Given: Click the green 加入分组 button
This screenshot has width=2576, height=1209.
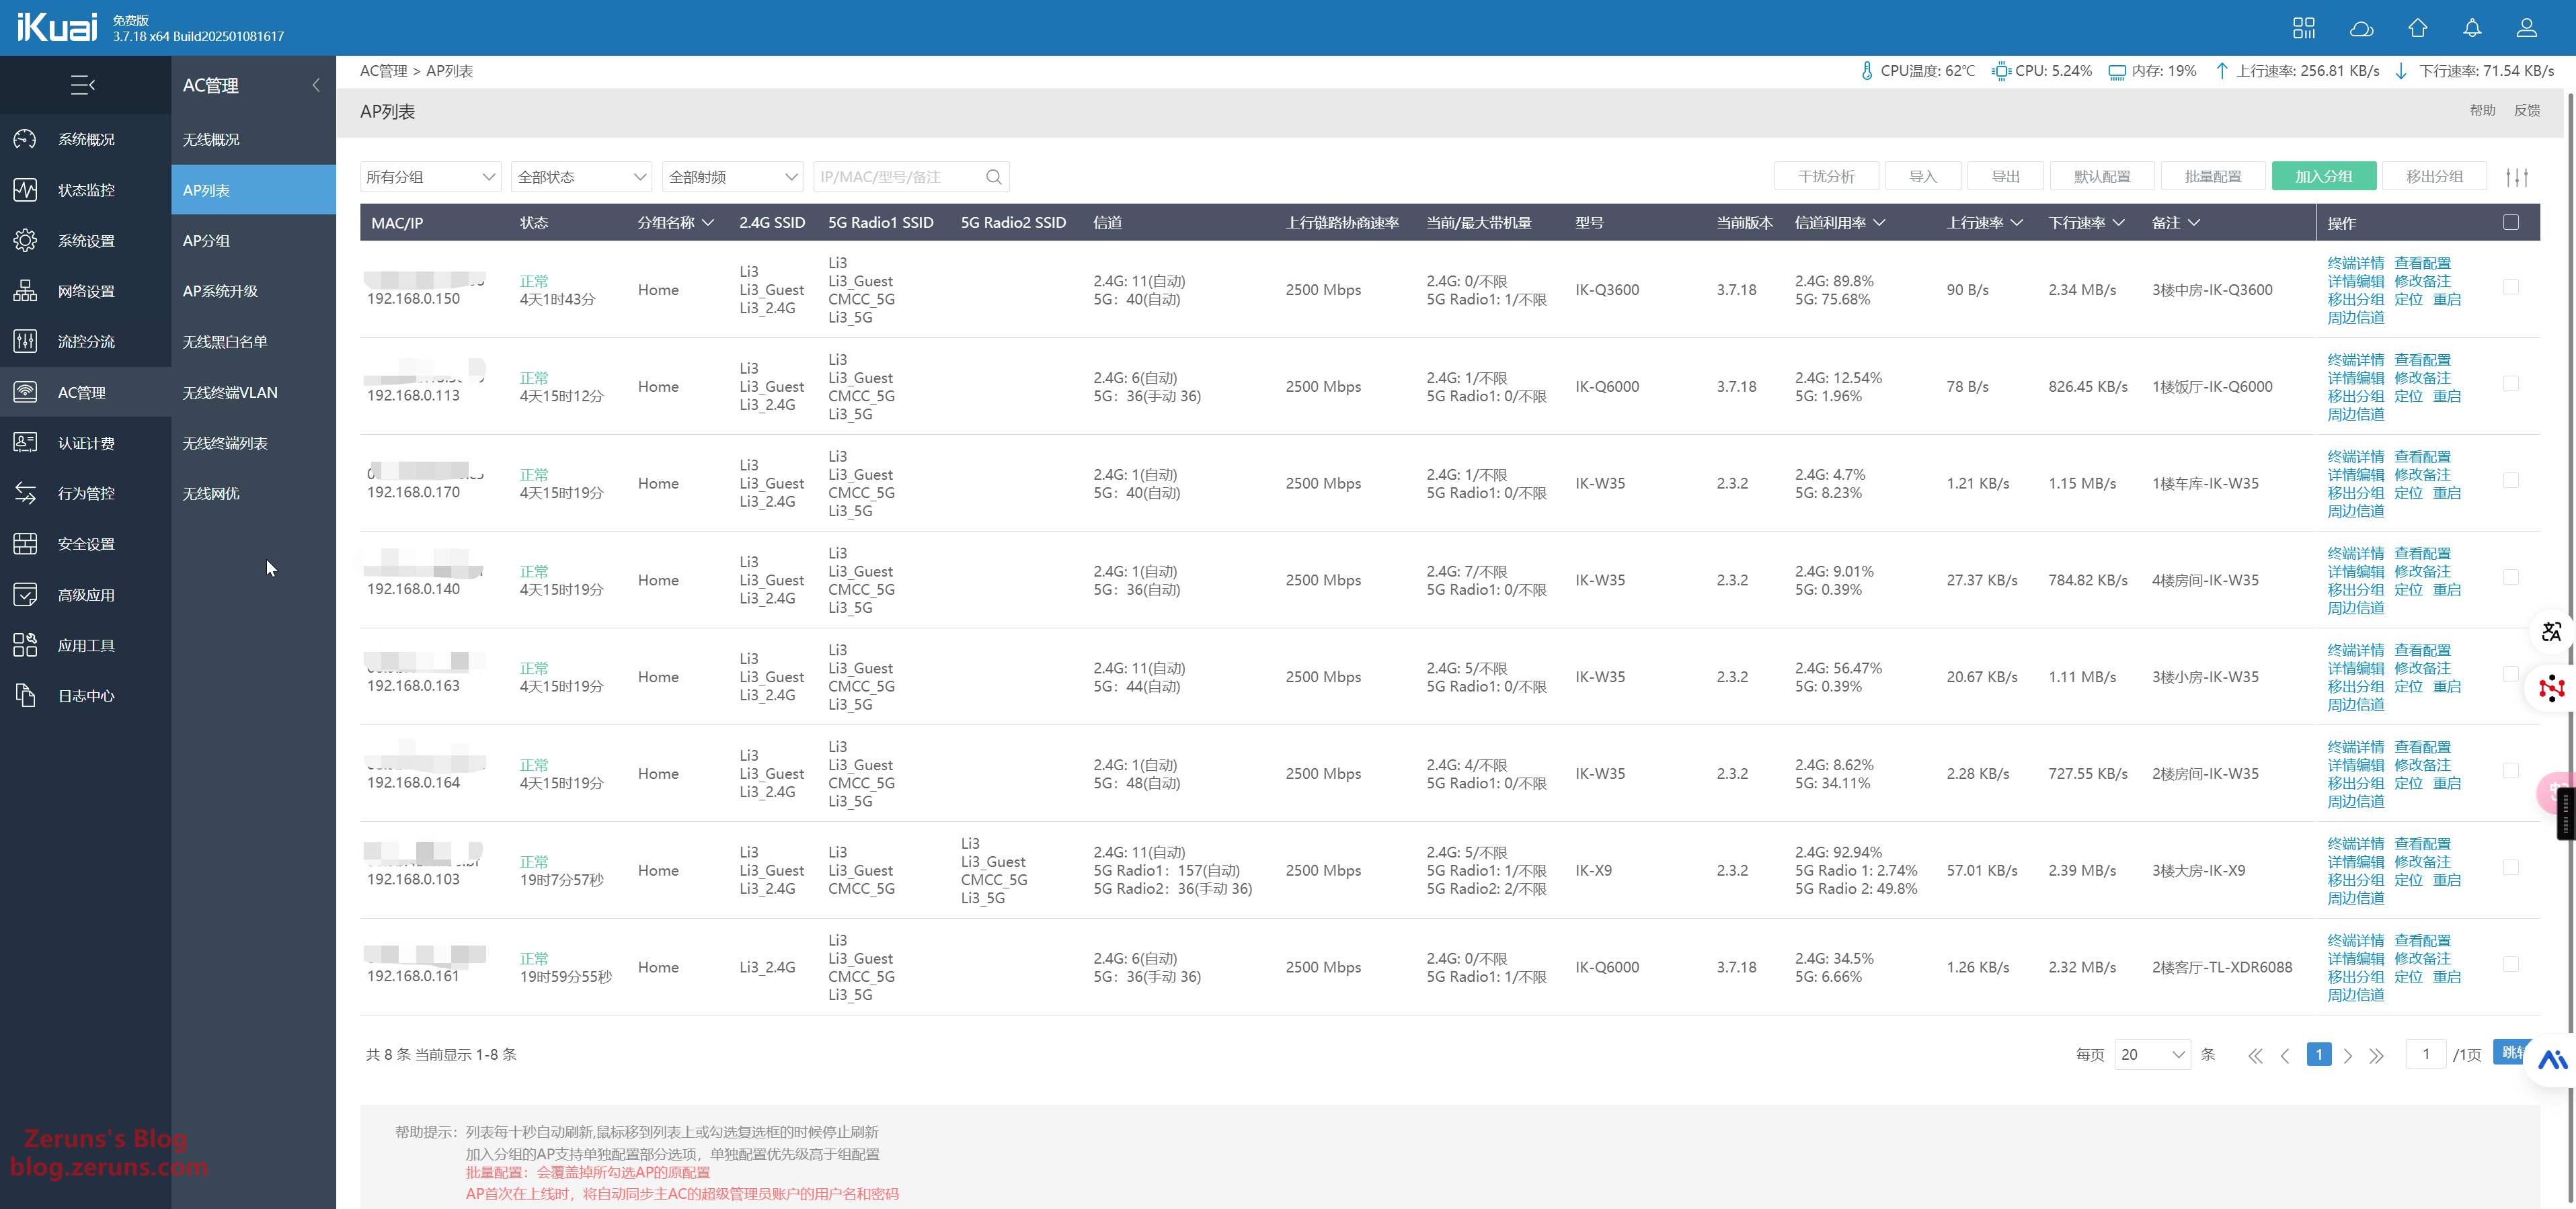Looking at the screenshot, I should point(2323,176).
